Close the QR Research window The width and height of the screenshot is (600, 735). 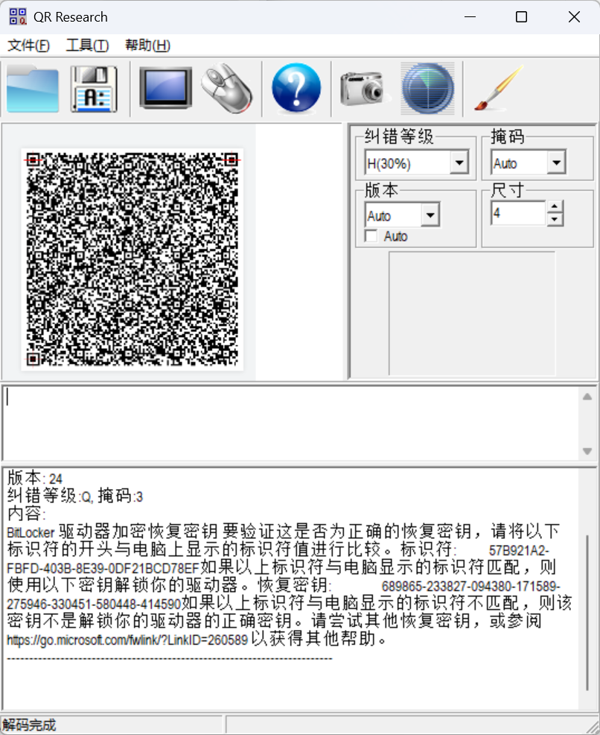574,17
